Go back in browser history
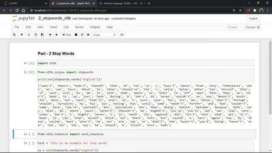Image resolution: width=272 pixels, height=153 pixels. click(x=4, y=10)
